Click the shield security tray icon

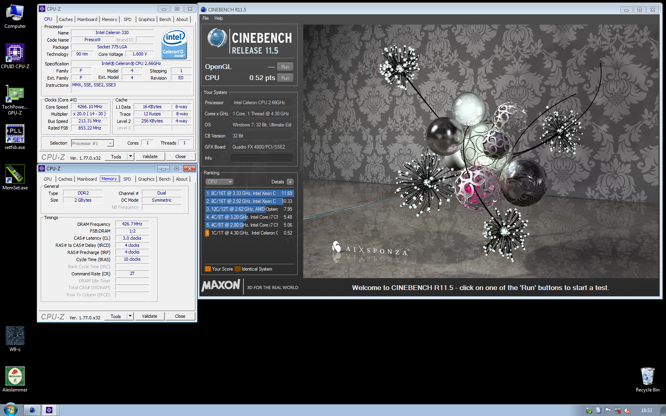pyautogui.click(x=589, y=410)
